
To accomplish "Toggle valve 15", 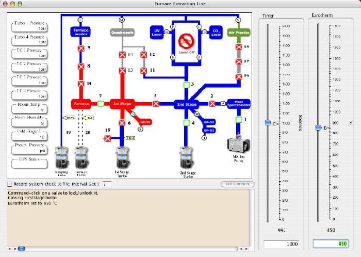I will click(x=108, y=139).
